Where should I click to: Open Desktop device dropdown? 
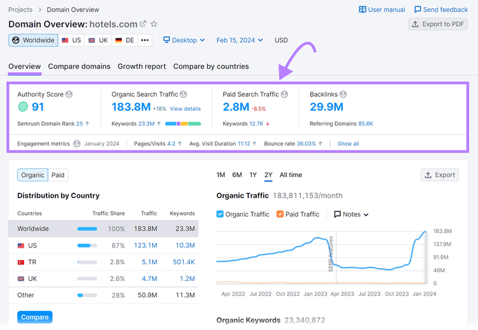pos(184,40)
